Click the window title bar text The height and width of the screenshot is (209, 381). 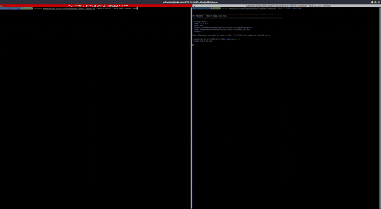point(190,2)
